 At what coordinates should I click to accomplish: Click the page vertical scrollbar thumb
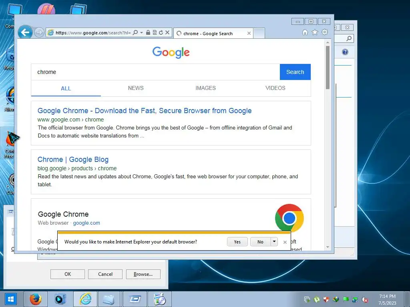pyautogui.click(x=328, y=68)
